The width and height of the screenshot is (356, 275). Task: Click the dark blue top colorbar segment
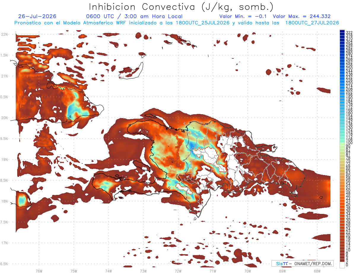click(342, 31)
